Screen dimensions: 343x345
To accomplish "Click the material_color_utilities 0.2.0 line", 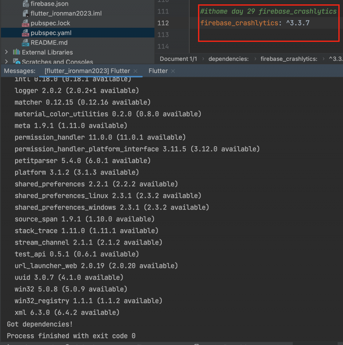I will [108, 114].
